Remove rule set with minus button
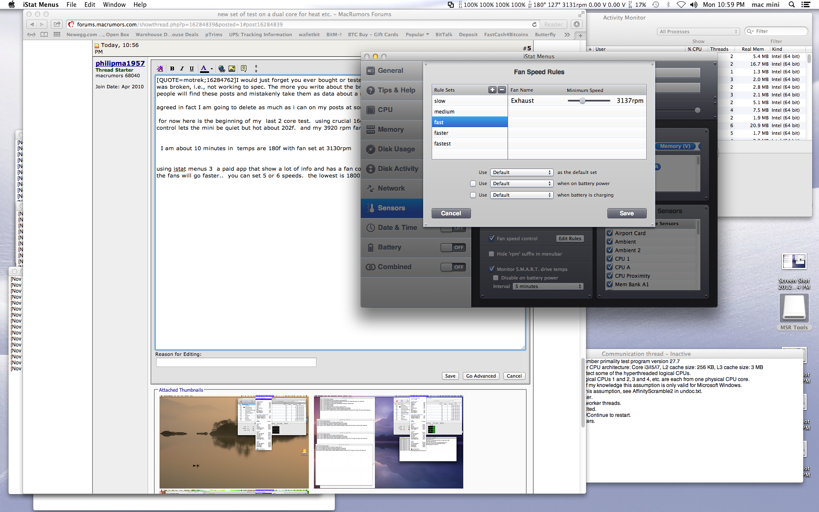The width and height of the screenshot is (819, 512). pos(502,90)
